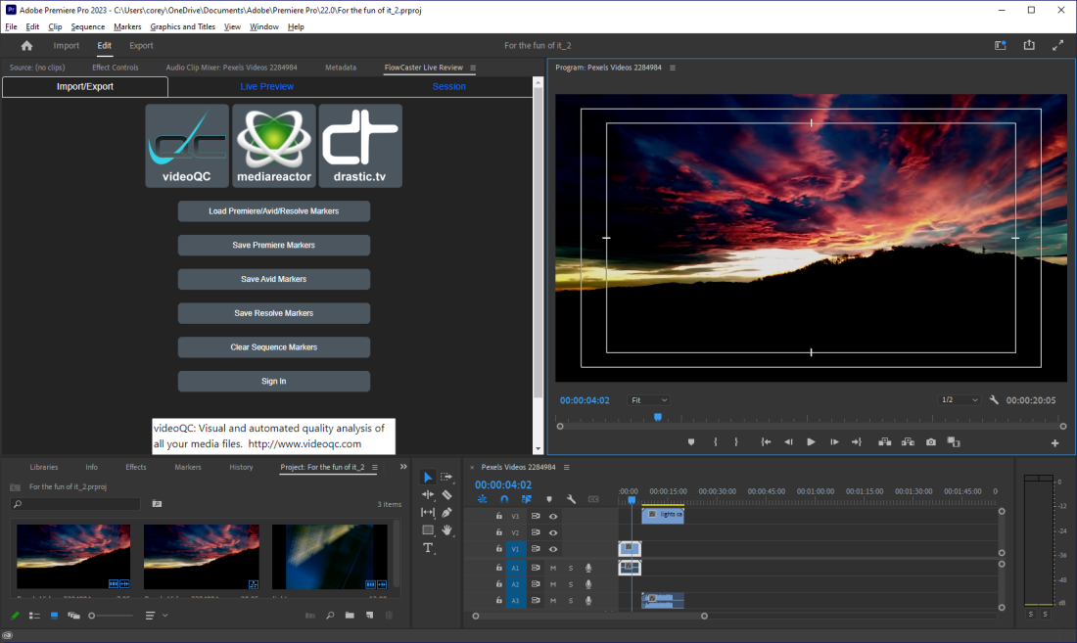Open the FlowCaster Live Review panel menu

click(473, 68)
